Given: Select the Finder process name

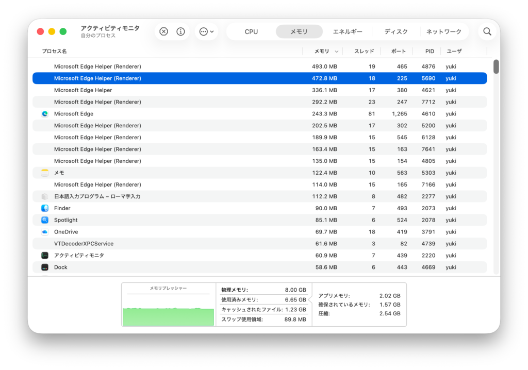Looking at the screenshot, I should pos(62,208).
